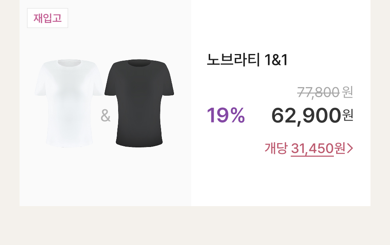
Task: Select the black t-shirt product image
Action: [x=139, y=103]
